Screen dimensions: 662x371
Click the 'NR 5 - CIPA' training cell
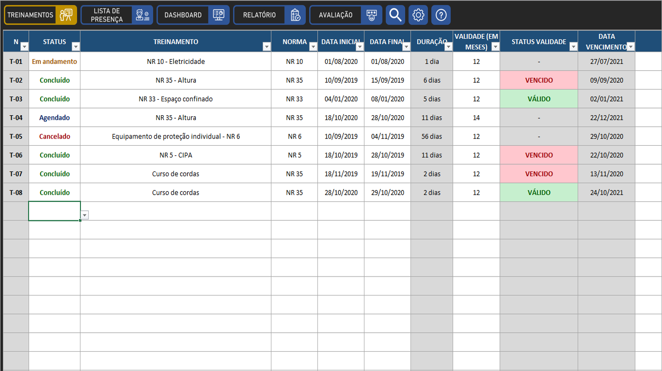[176, 155]
